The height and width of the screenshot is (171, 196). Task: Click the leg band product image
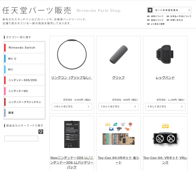point(165,54)
